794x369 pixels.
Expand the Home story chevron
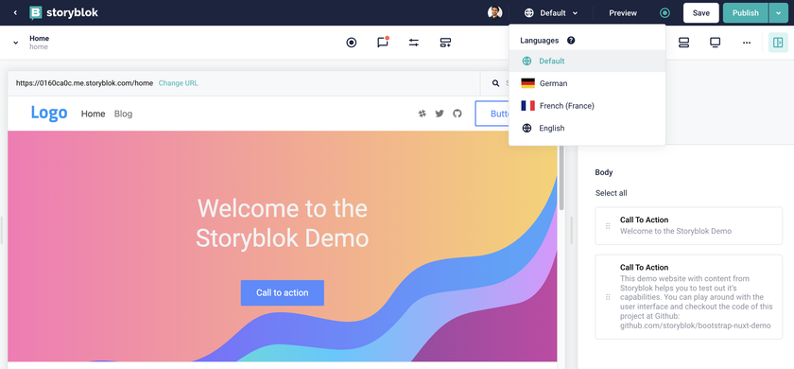16,43
